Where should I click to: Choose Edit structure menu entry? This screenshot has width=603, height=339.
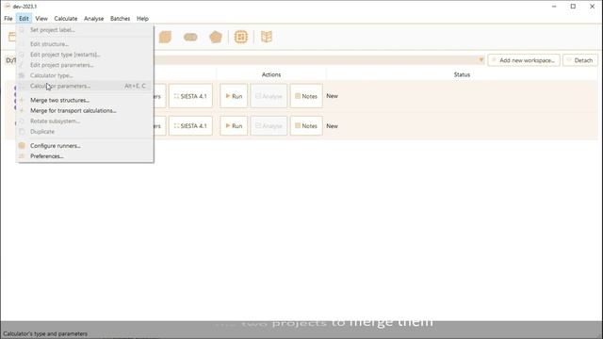coord(85,44)
